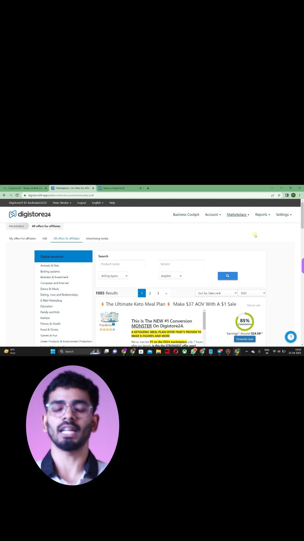Click Marketplace in the breadcrumb
Image resolution: width=304 pixels, height=541 pixels.
point(17,226)
